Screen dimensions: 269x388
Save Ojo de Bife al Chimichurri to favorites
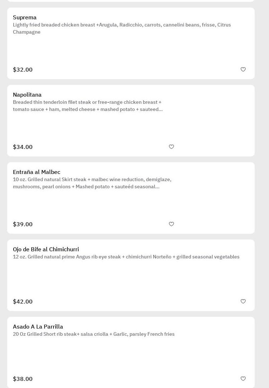click(x=243, y=301)
